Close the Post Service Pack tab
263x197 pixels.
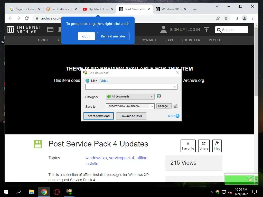click(149, 9)
